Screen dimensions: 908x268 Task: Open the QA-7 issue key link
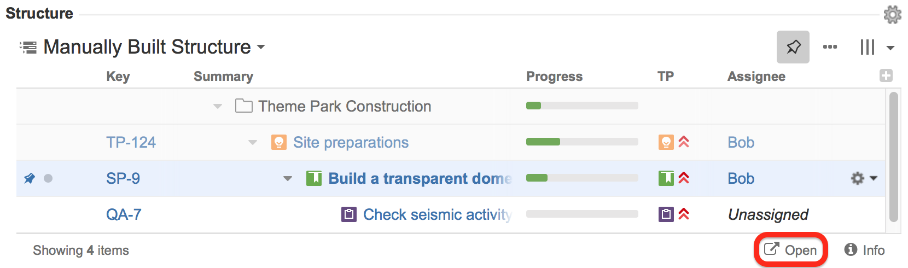pos(124,214)
